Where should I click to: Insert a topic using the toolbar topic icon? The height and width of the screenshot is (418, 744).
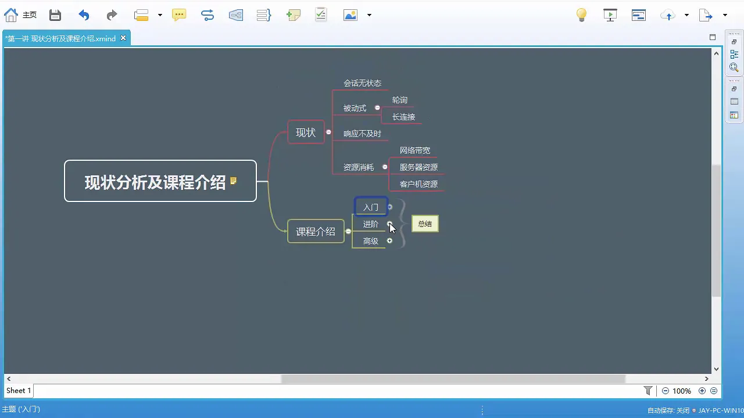click(141, 16)
